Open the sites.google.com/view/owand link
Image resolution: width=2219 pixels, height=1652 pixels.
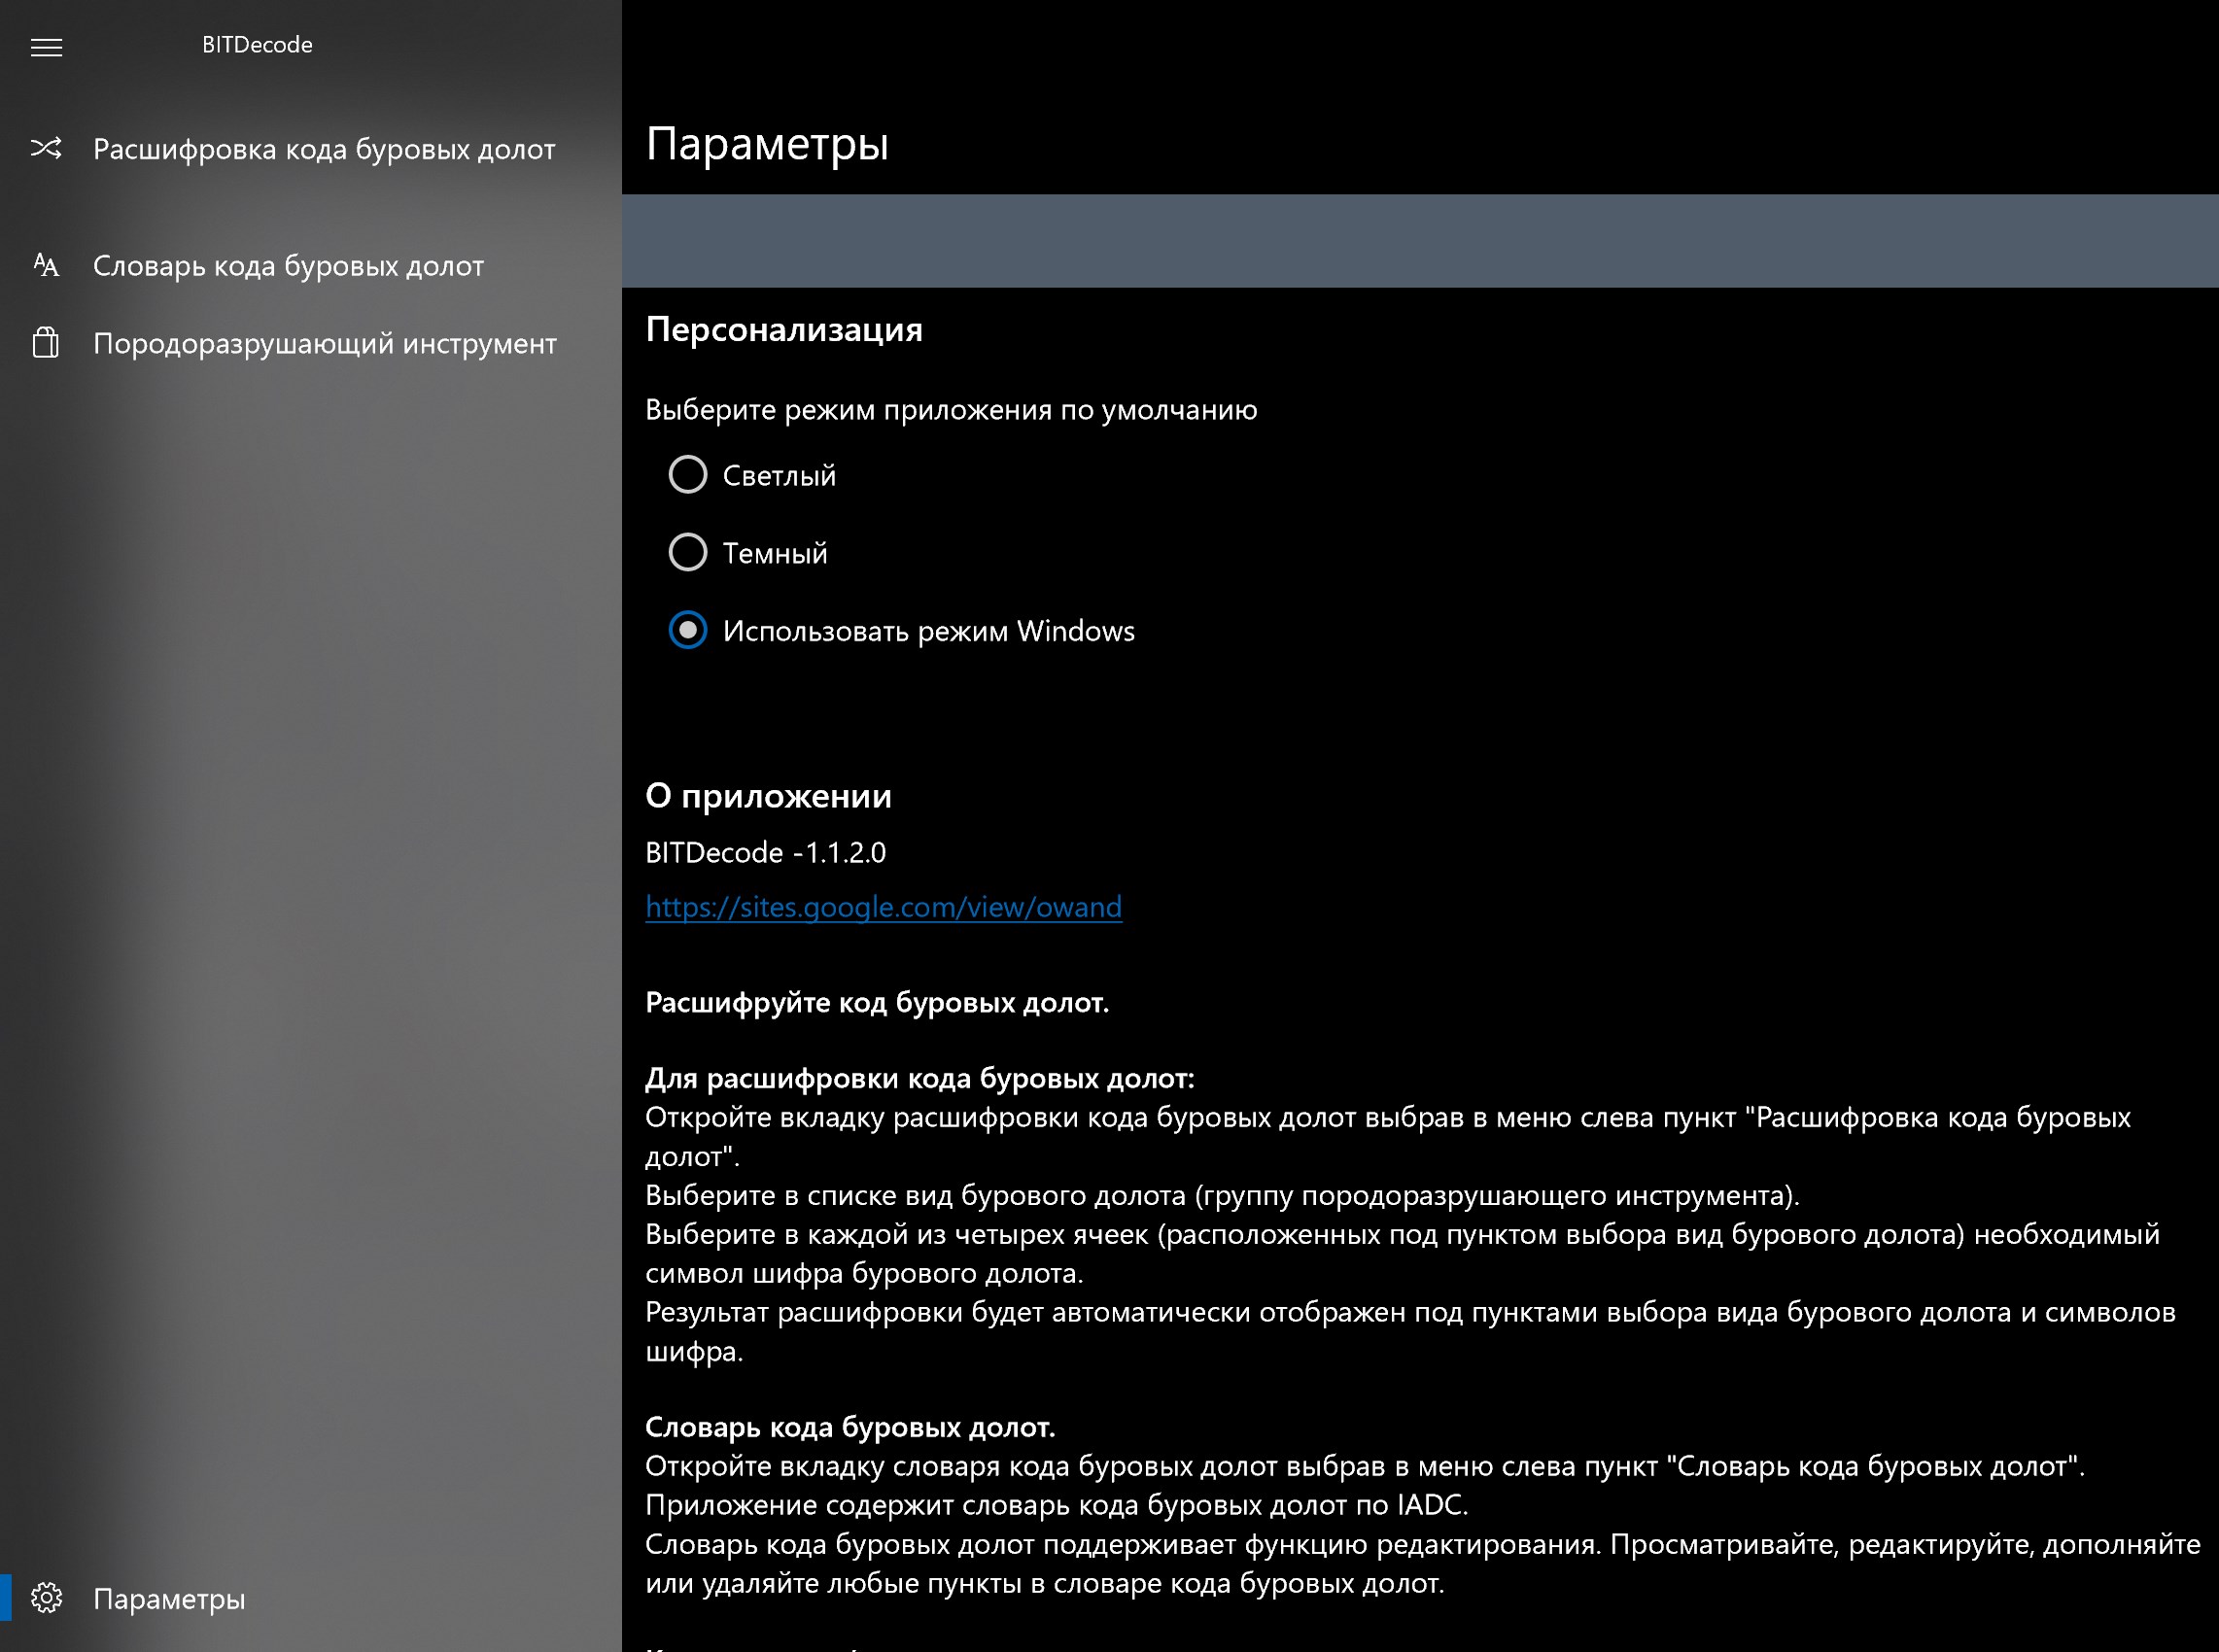[x=883, y=907]
